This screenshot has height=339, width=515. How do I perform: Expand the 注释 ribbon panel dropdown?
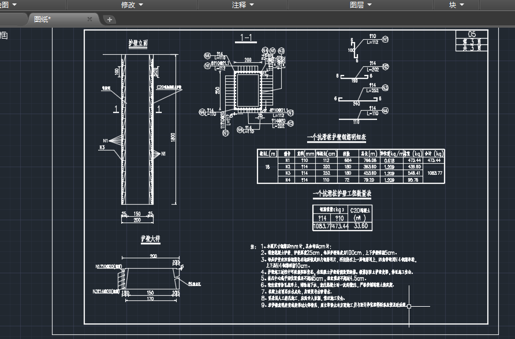tap(242, 5)
